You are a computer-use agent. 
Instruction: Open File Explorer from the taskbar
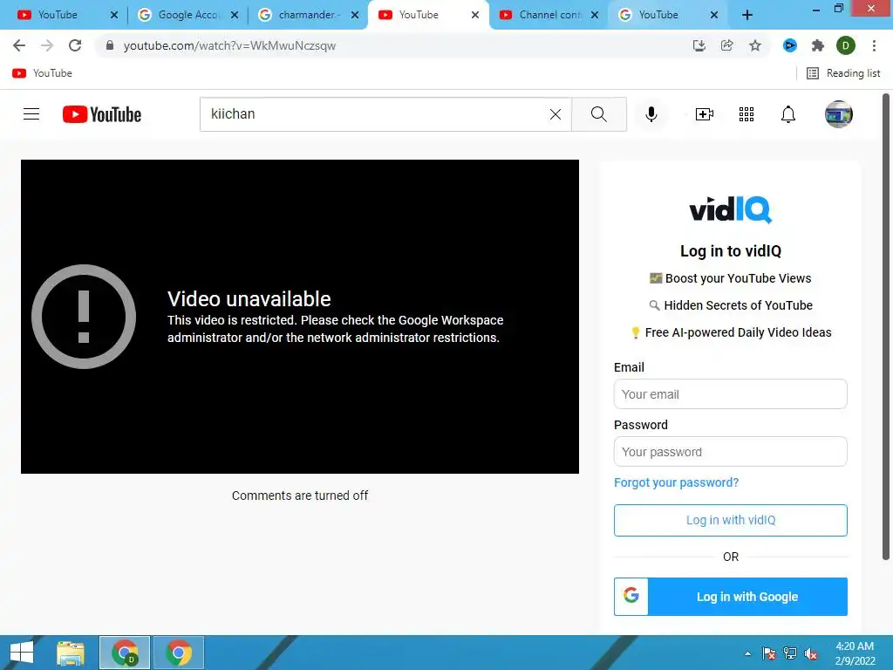click(71, 653)
